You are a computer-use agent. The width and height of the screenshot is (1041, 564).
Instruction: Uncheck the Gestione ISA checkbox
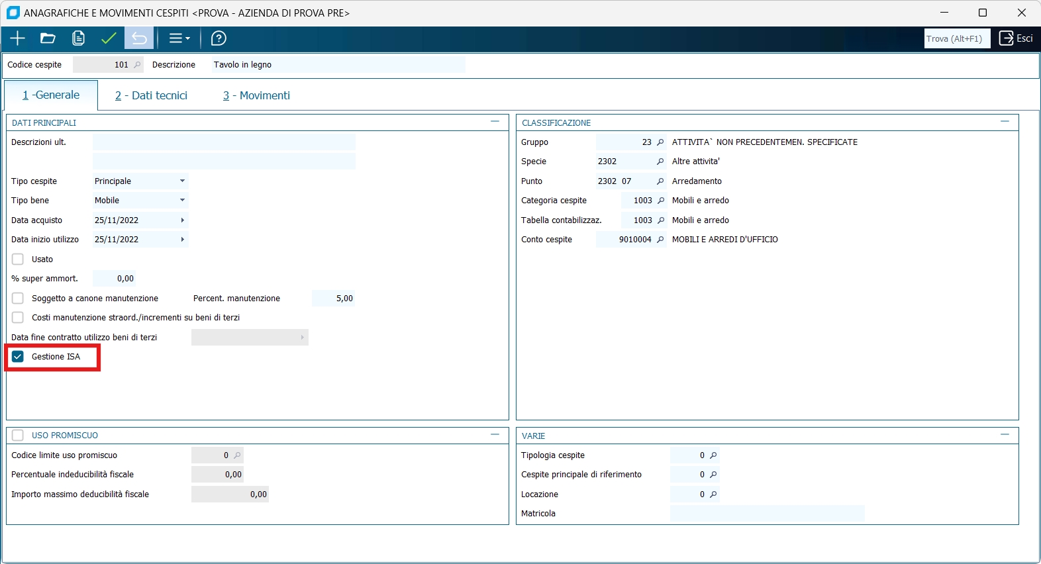tap(18, 357)
